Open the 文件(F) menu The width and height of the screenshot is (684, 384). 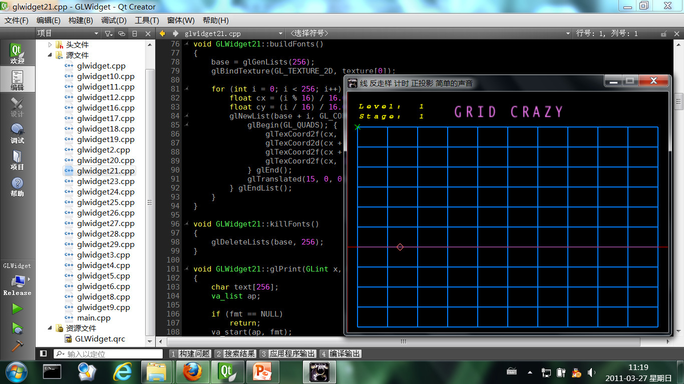pos(17,20)
